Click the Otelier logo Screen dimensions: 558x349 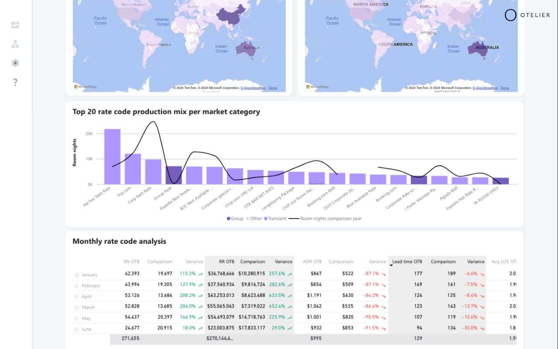pos(527,15)
